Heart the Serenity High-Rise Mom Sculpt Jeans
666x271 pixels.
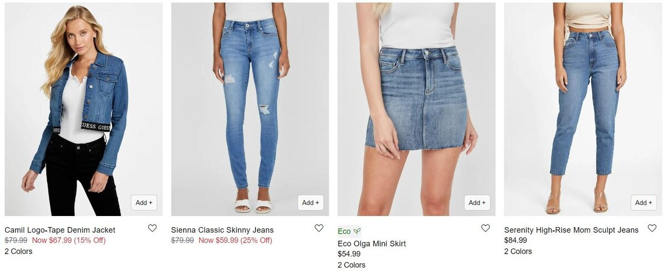coord(652,228)
